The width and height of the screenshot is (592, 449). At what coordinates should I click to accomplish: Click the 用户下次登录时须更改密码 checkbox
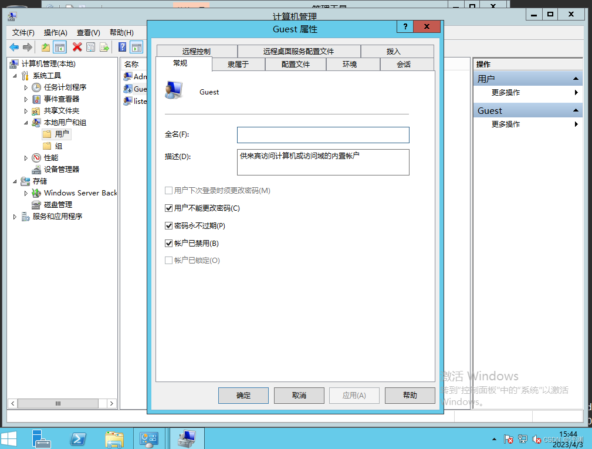tap(169, 190)
